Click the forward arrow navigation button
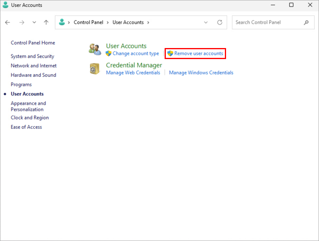The height and width of the screenshot is (241, 319). (22, 22)
